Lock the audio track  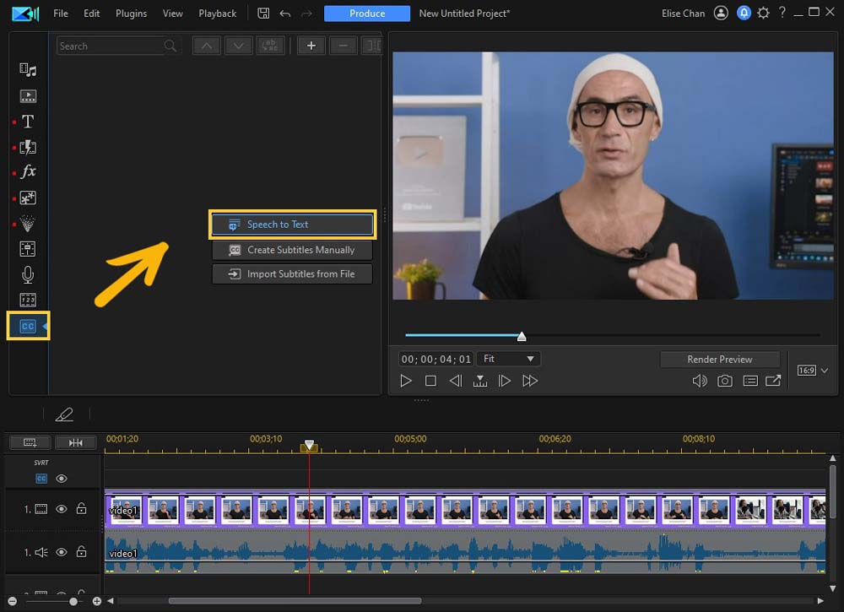pyautogui.click(x=82, y=552)
